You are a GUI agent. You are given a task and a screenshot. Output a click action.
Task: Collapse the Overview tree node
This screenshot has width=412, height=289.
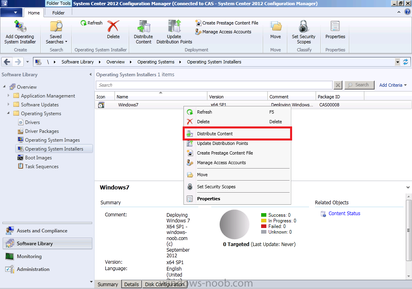coord(4,86)
